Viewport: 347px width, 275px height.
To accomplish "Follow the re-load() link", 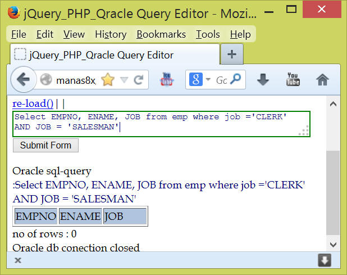I will 33,103.
